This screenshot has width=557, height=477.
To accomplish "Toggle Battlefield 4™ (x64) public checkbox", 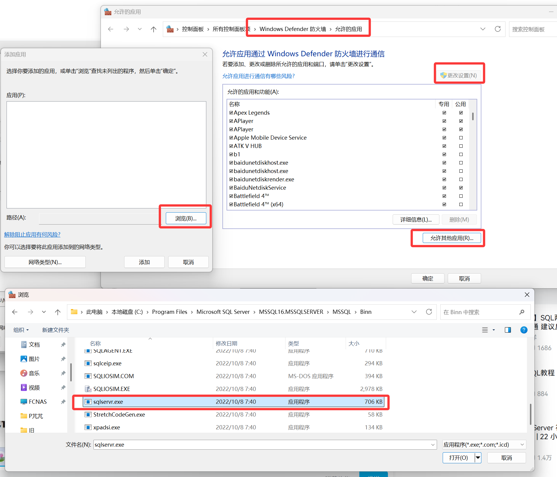I will coord(461,204).
